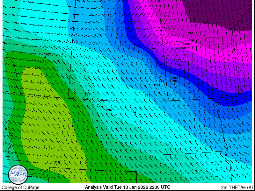Image resolution: width=255 pixels, height=191 pixels.
Task: Select the College of DuPage label
Action: pos(20,187)
